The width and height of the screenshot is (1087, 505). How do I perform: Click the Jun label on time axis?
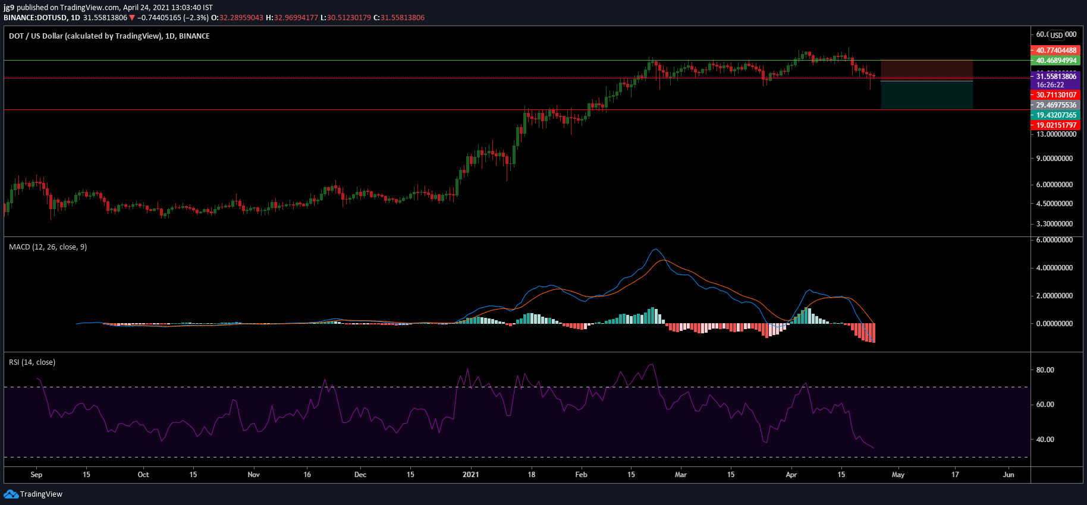pyautogui.click(x=1009, y=475)
